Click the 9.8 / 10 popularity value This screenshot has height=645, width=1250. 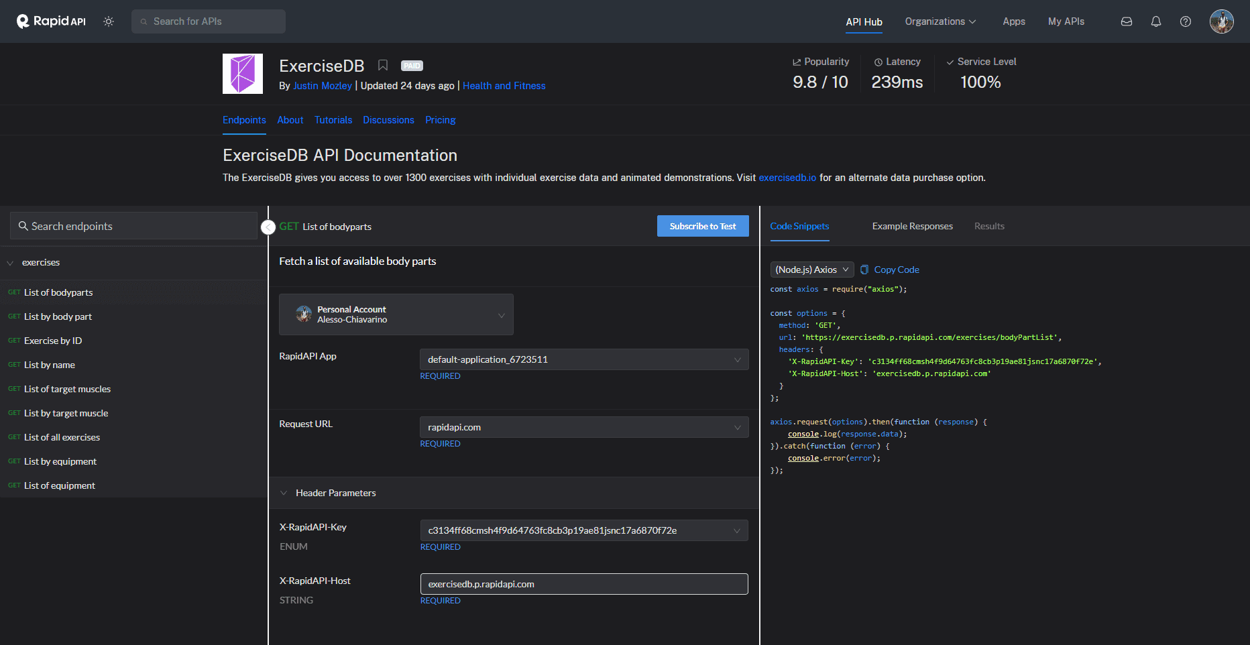[820, 82]
